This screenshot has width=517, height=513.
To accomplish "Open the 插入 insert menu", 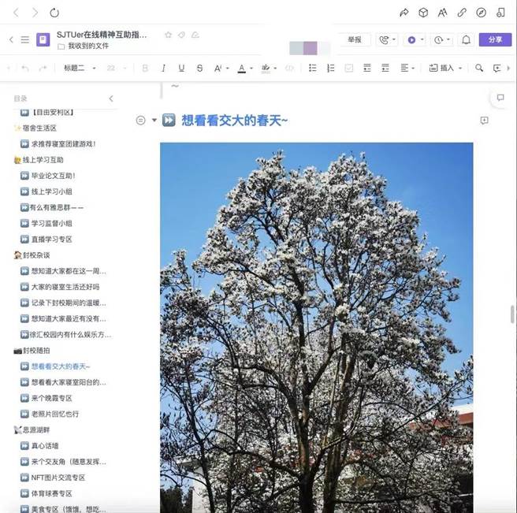I will 445,69.
